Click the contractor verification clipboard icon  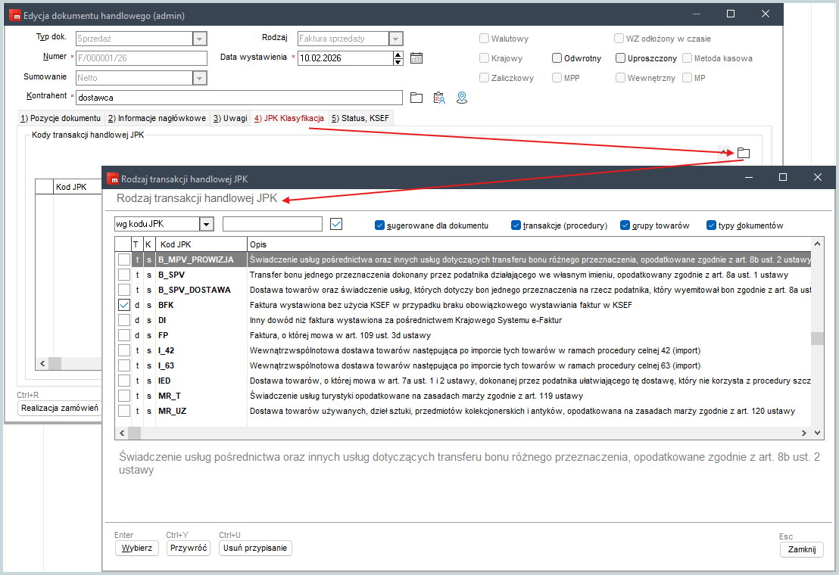(x=438, y=98)
